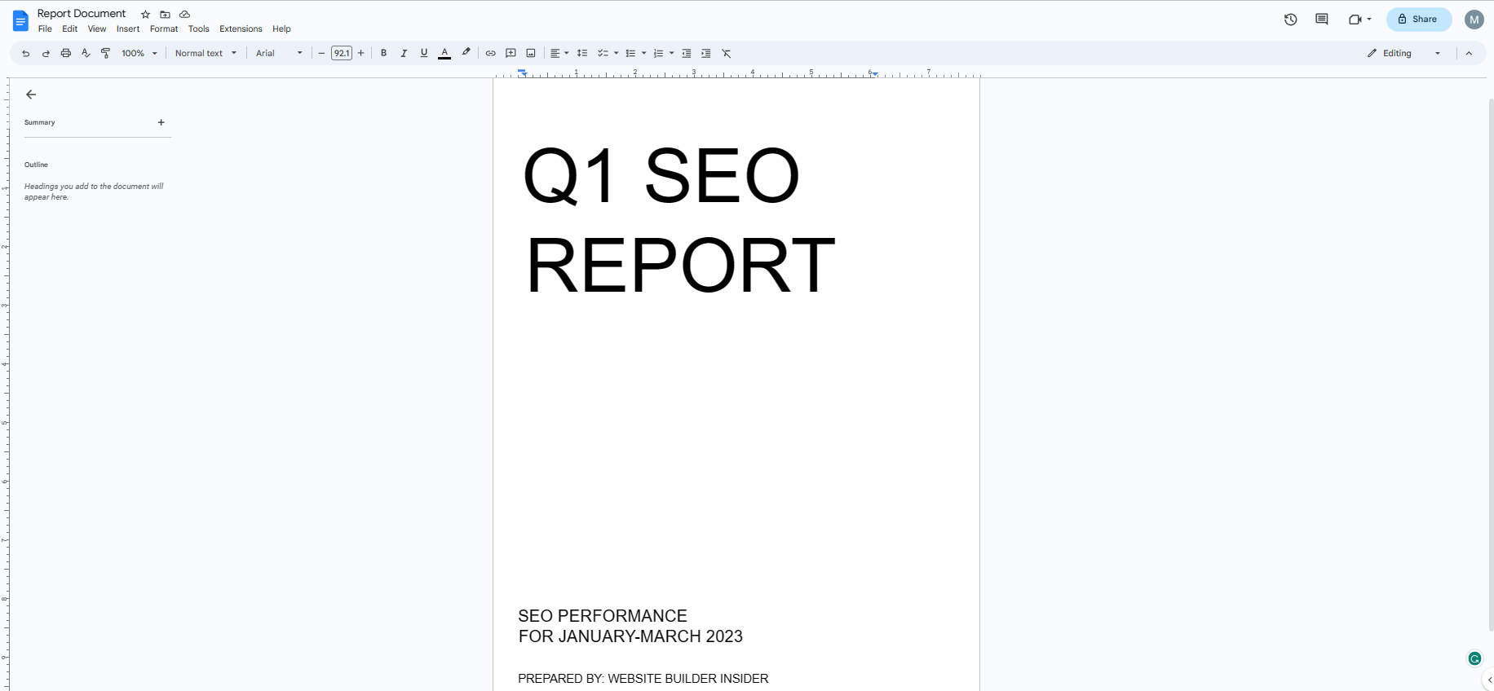Click the Move to folder icon

(x=165, y=15)
